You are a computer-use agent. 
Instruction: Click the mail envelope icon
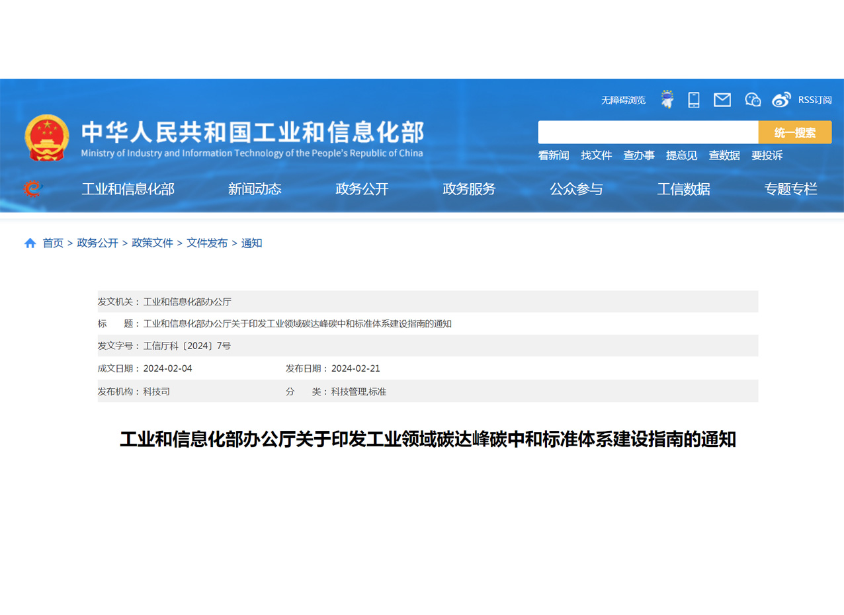722,100
